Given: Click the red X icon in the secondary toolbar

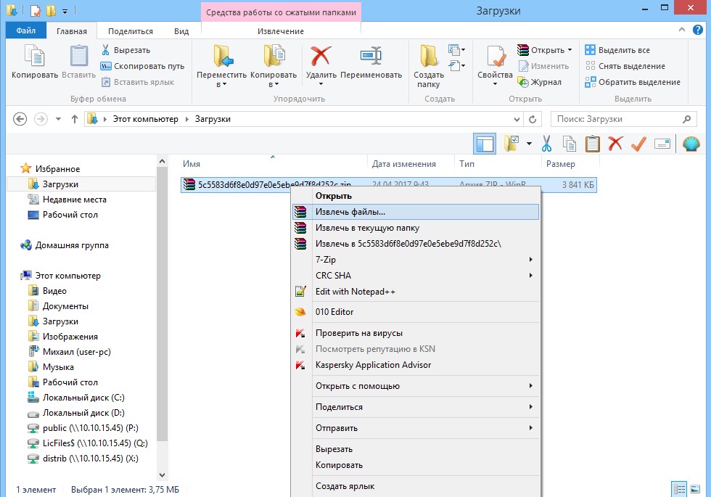Looking at the screenshot, I should pos(615,144).
